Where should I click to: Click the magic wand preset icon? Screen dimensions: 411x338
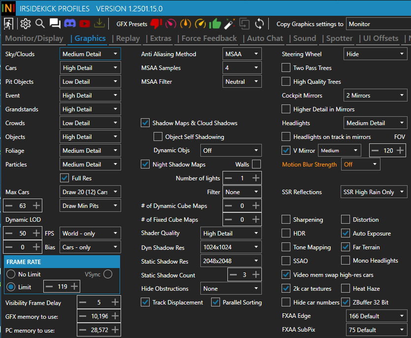point(229,24)
